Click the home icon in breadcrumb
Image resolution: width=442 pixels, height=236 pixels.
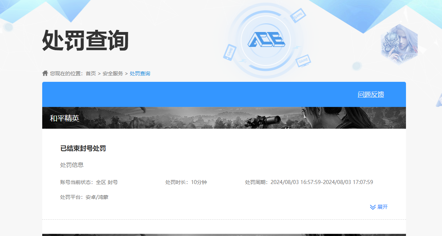pos(45,73)
